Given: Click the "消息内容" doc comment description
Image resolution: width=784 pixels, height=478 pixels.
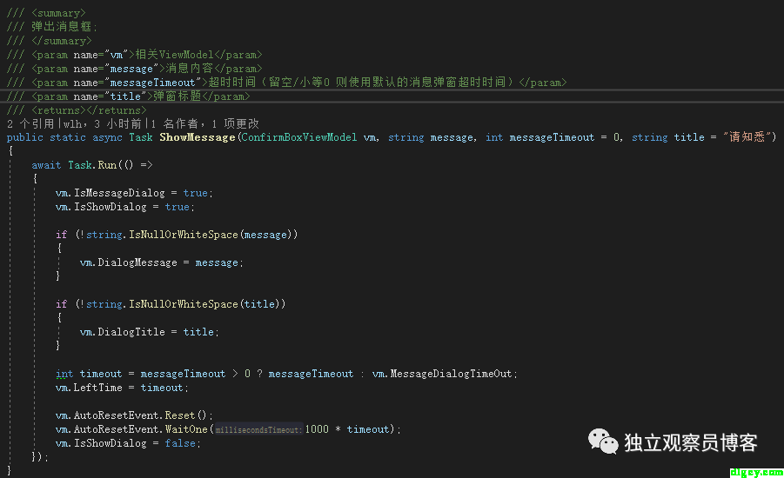Looking at the screenshot, I should (x=190, y=69).
